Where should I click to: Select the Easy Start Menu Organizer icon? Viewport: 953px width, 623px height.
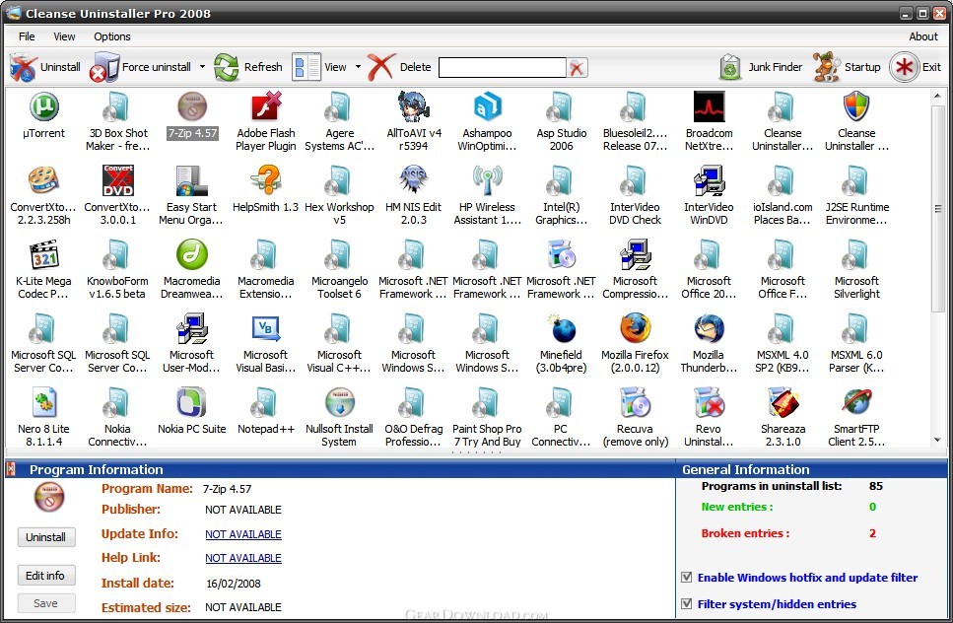pyautogui.click(x=192, y=180)
